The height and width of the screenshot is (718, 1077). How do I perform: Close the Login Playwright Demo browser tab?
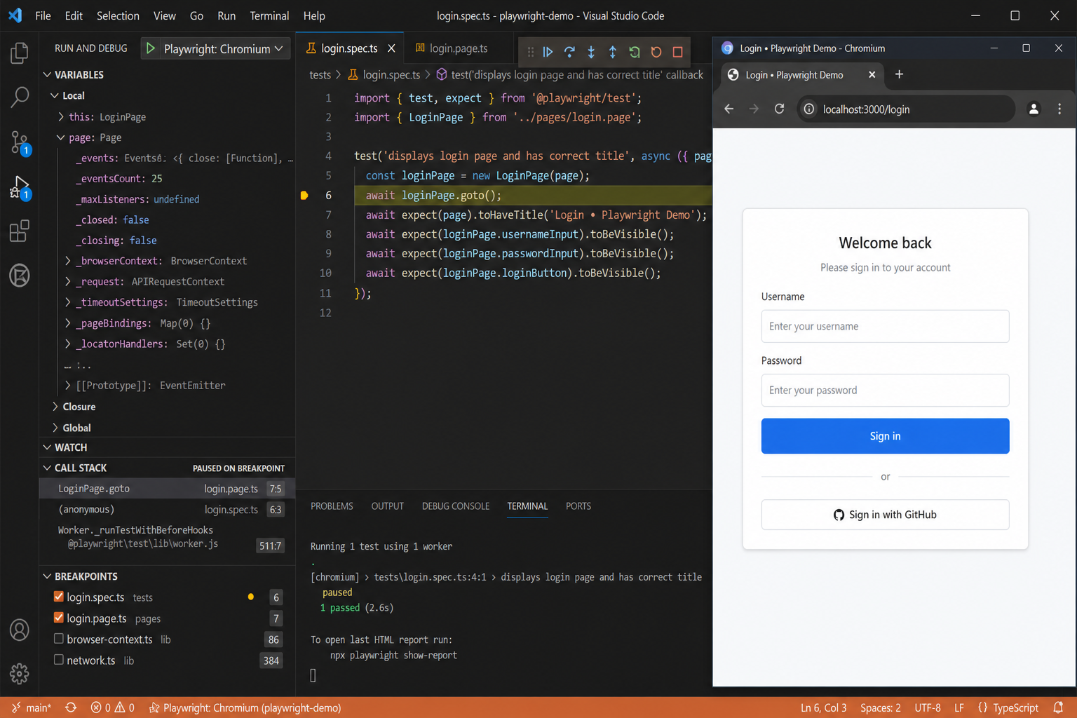pyautogui.click(x=872, y=74)
